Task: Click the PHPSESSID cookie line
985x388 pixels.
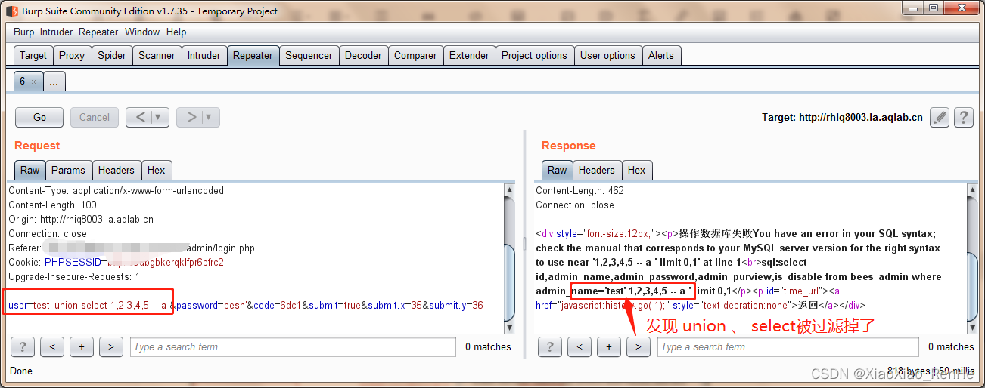Action: (x=117, y=263)
